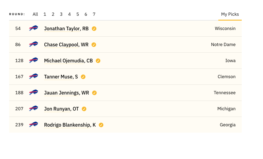Click the checkmark badge beside Chase Claypool
Image resolution: width=263 pixels, height=159 pixels.
(94, 45)
